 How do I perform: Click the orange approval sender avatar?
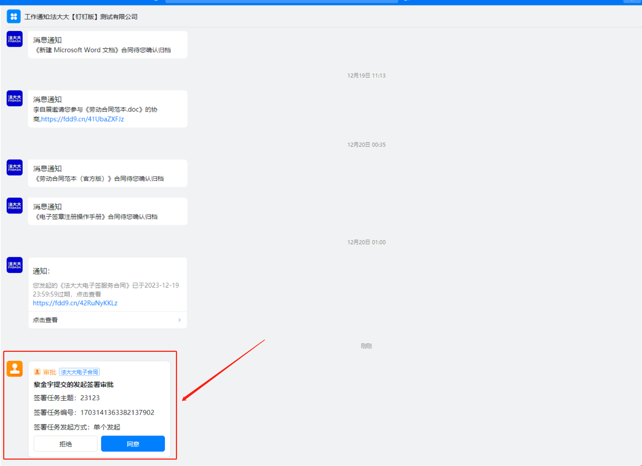tap(15, 369)
